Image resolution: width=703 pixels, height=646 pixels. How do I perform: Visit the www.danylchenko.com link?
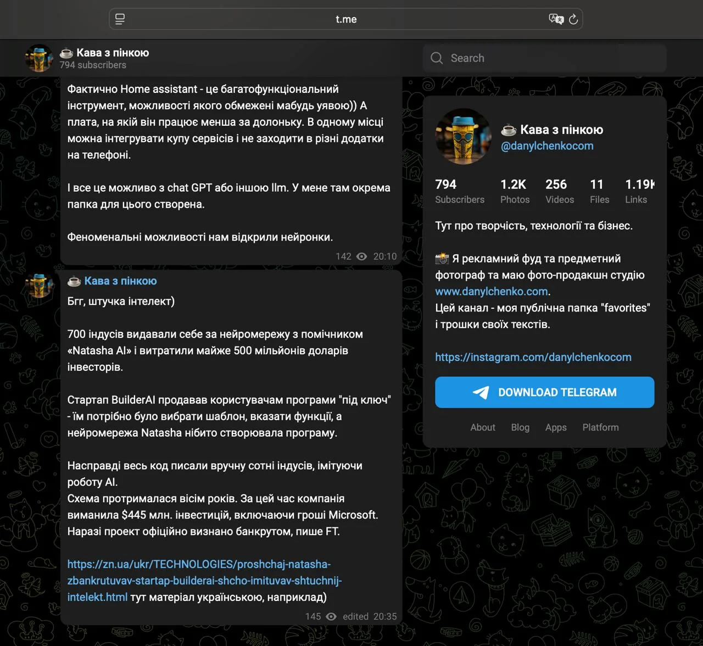(x=492, y=291)
